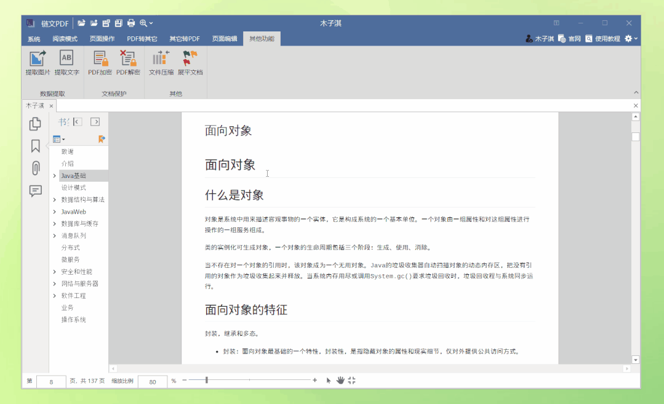Viewport: 664px width, 404px height.
Task: Switch to the PDF转其它 ribbon tab
Action: 142,38
